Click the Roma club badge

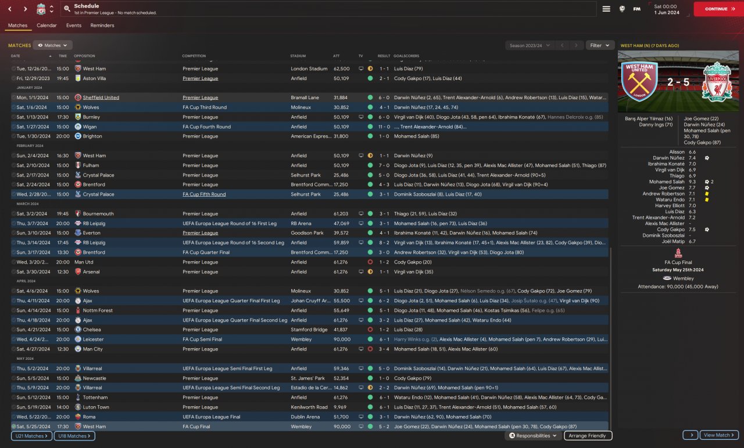[x=78, y=417]
